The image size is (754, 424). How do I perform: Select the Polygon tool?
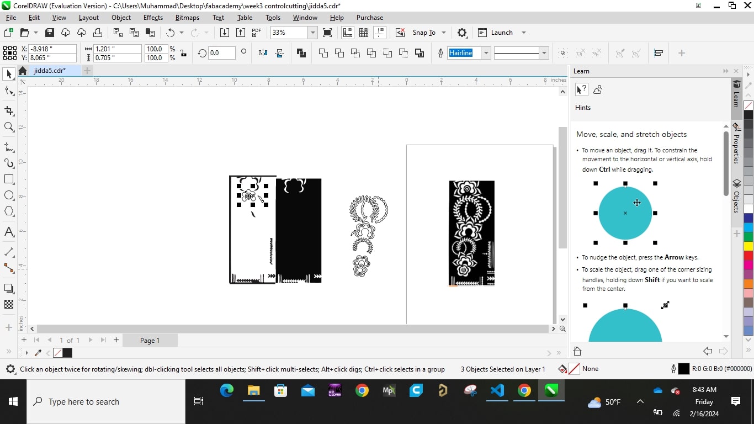click(x=9, y=211)
